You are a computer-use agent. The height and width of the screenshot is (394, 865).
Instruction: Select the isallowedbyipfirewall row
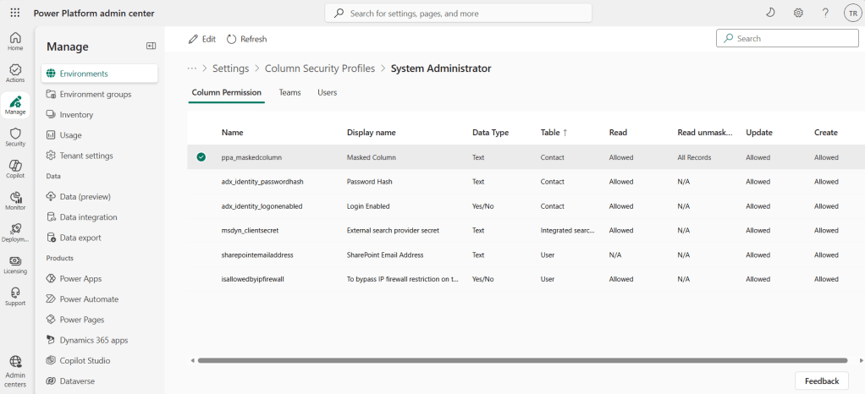coord(526,279)
